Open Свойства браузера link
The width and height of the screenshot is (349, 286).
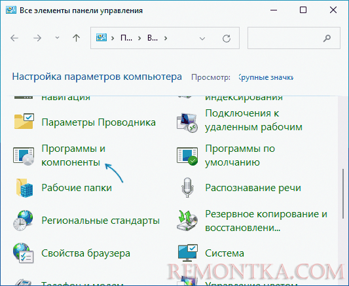(86, 253)
